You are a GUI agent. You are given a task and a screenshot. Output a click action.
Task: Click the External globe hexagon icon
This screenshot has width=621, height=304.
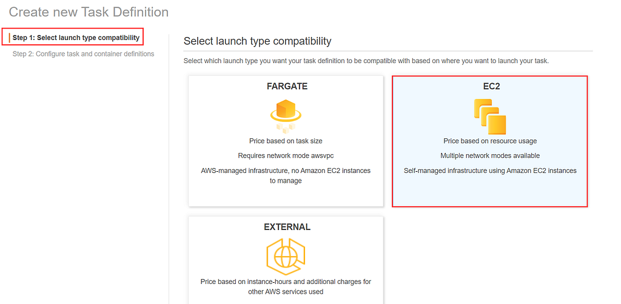coord(286,257)
